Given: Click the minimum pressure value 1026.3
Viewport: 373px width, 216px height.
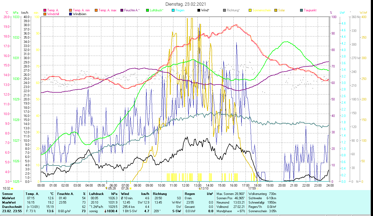Looking at the screenshot, I should point(113,198).
